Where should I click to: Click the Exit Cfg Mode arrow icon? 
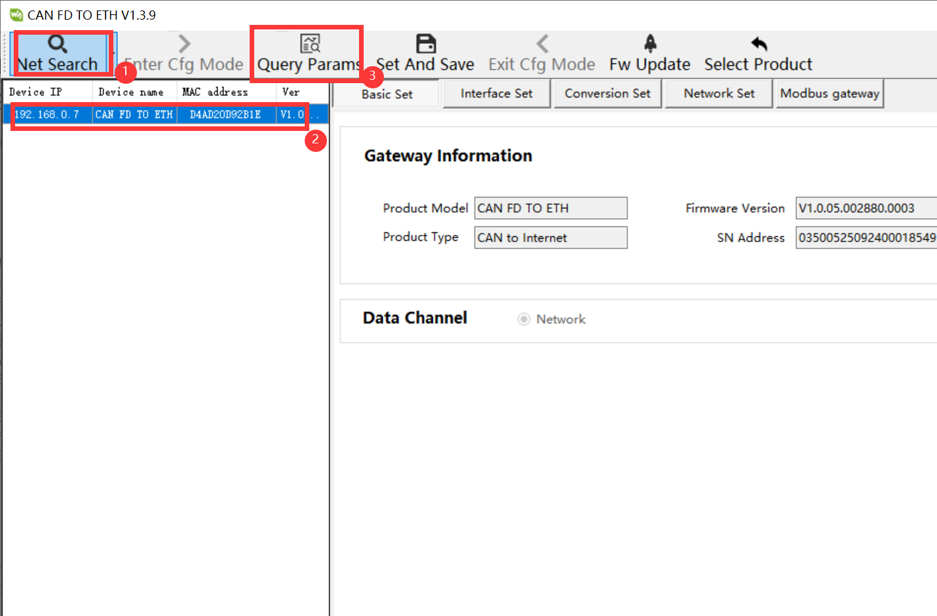(x=542, y=44)
